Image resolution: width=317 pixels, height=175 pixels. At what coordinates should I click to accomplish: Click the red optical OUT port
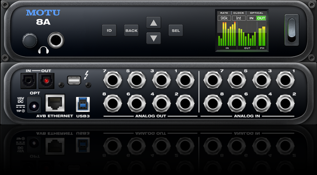[46, 81]
